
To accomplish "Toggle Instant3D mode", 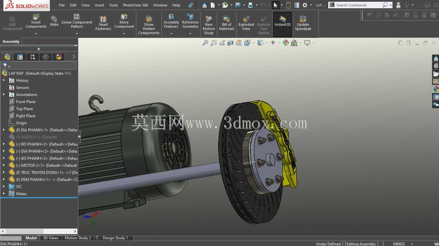I will click(x=283, y=24).
